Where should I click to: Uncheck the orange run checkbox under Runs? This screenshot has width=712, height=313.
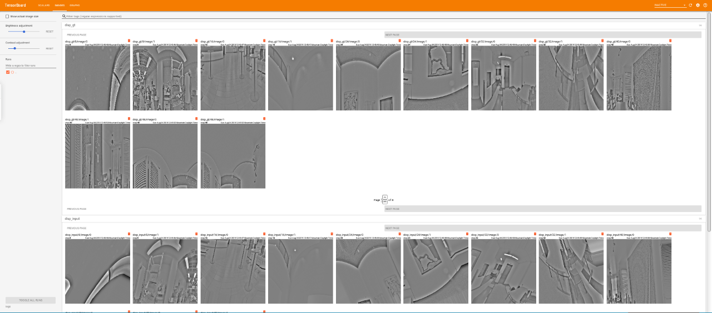click(8, 72)
